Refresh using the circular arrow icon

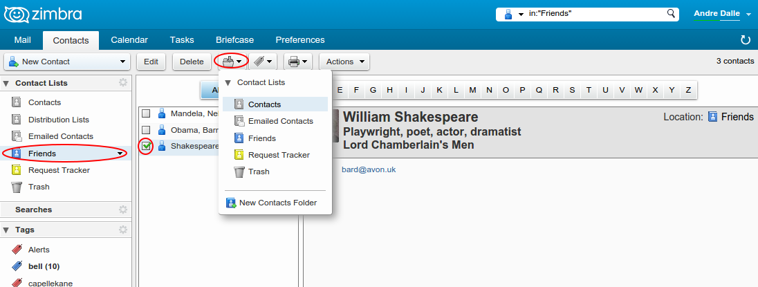coord(745,39)
